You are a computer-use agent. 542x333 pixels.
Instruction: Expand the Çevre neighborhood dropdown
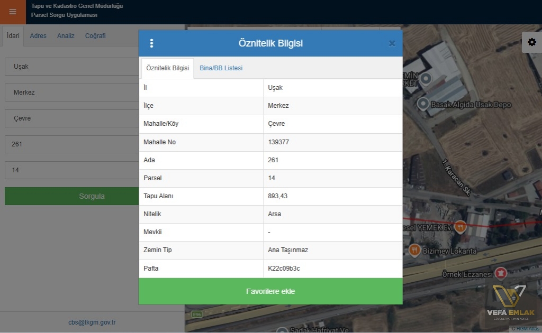point(72,118)
